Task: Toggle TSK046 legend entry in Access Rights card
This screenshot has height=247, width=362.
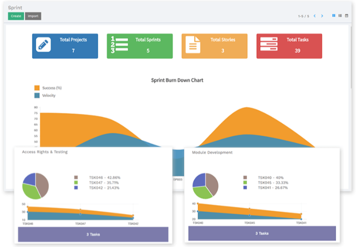Action: tap(76, 177)
